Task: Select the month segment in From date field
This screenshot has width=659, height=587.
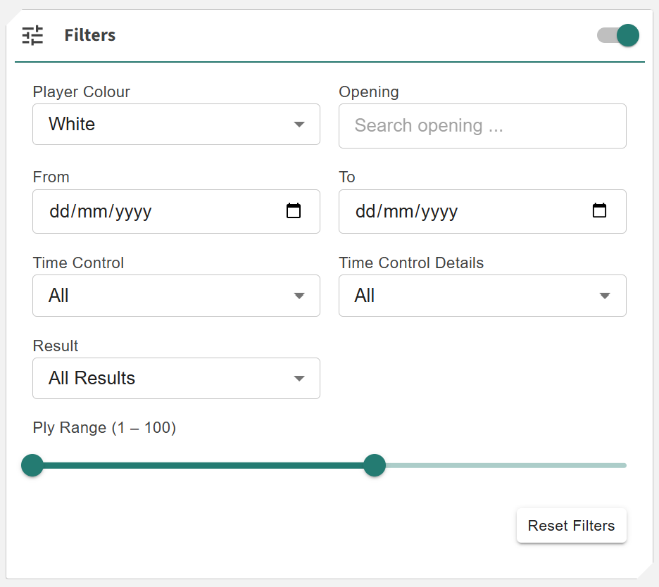Action: (x=91, y=211)
